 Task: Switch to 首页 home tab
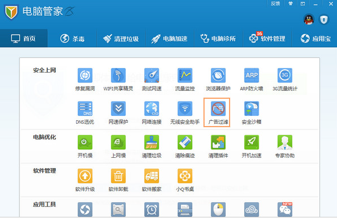pos(24,38)
